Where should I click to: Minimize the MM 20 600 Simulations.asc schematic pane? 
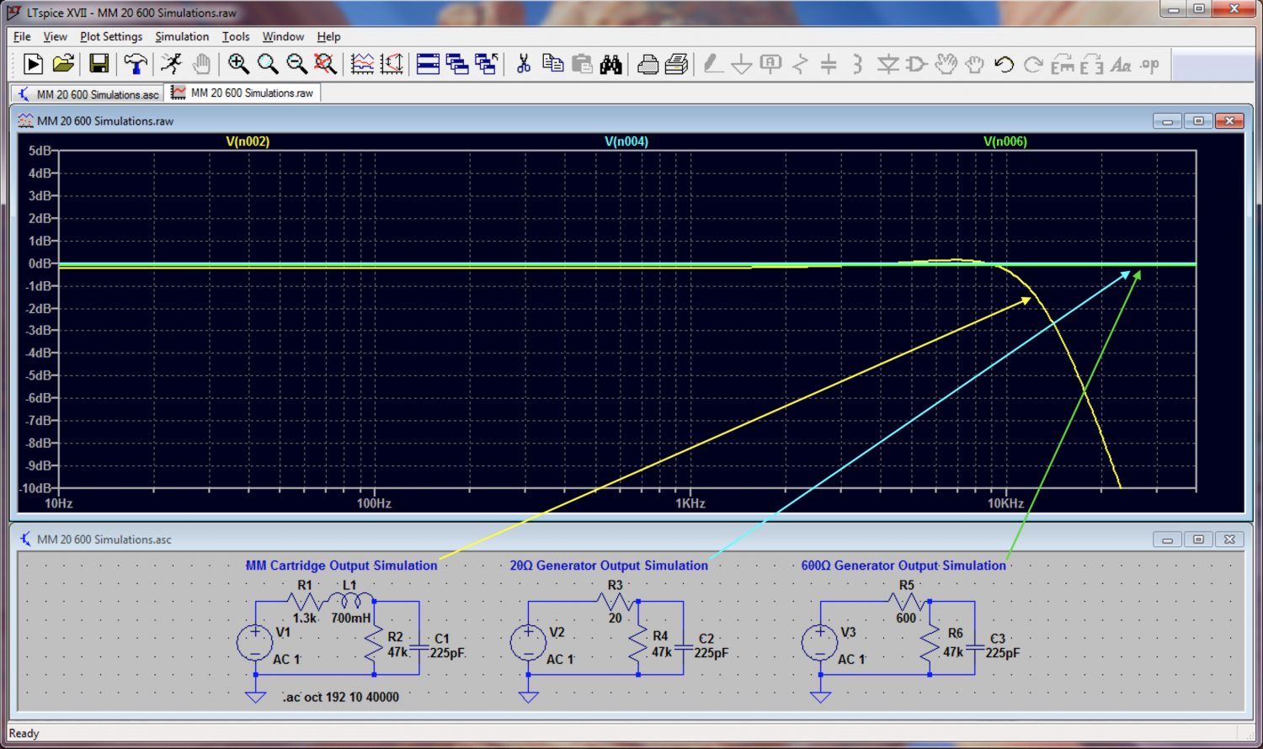1167,539
